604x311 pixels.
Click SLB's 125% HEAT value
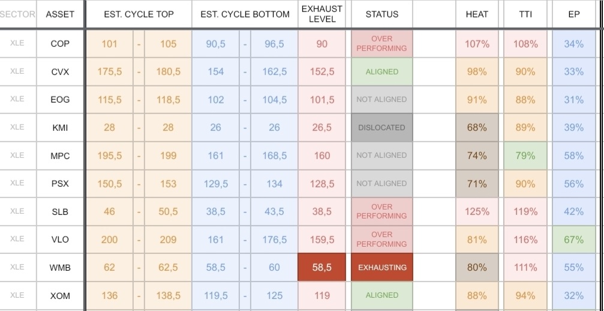pyautogui.click(x=477, y=211)
